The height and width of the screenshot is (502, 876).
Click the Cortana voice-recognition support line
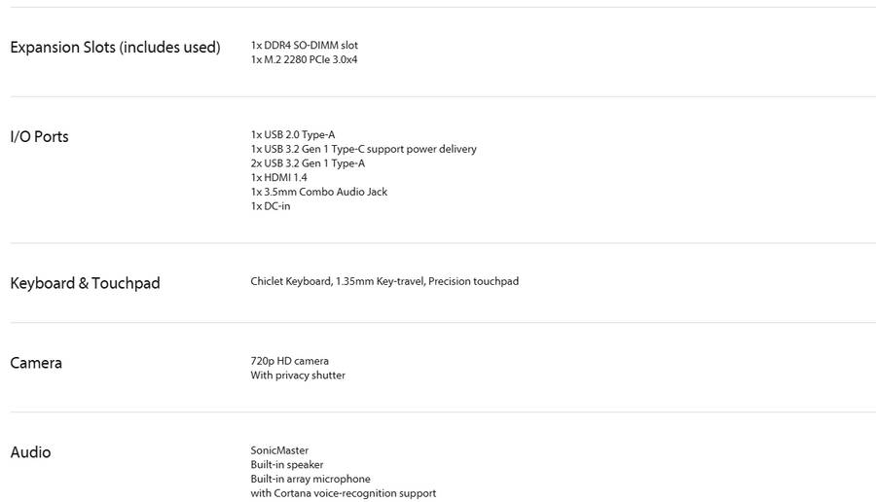click(343, 494)
